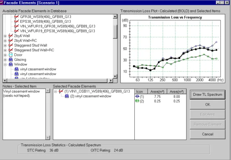Screen dimensions: 231x160
Task: Expand the 2by6 Wall tree node
Action: click(x=5, y=36)
